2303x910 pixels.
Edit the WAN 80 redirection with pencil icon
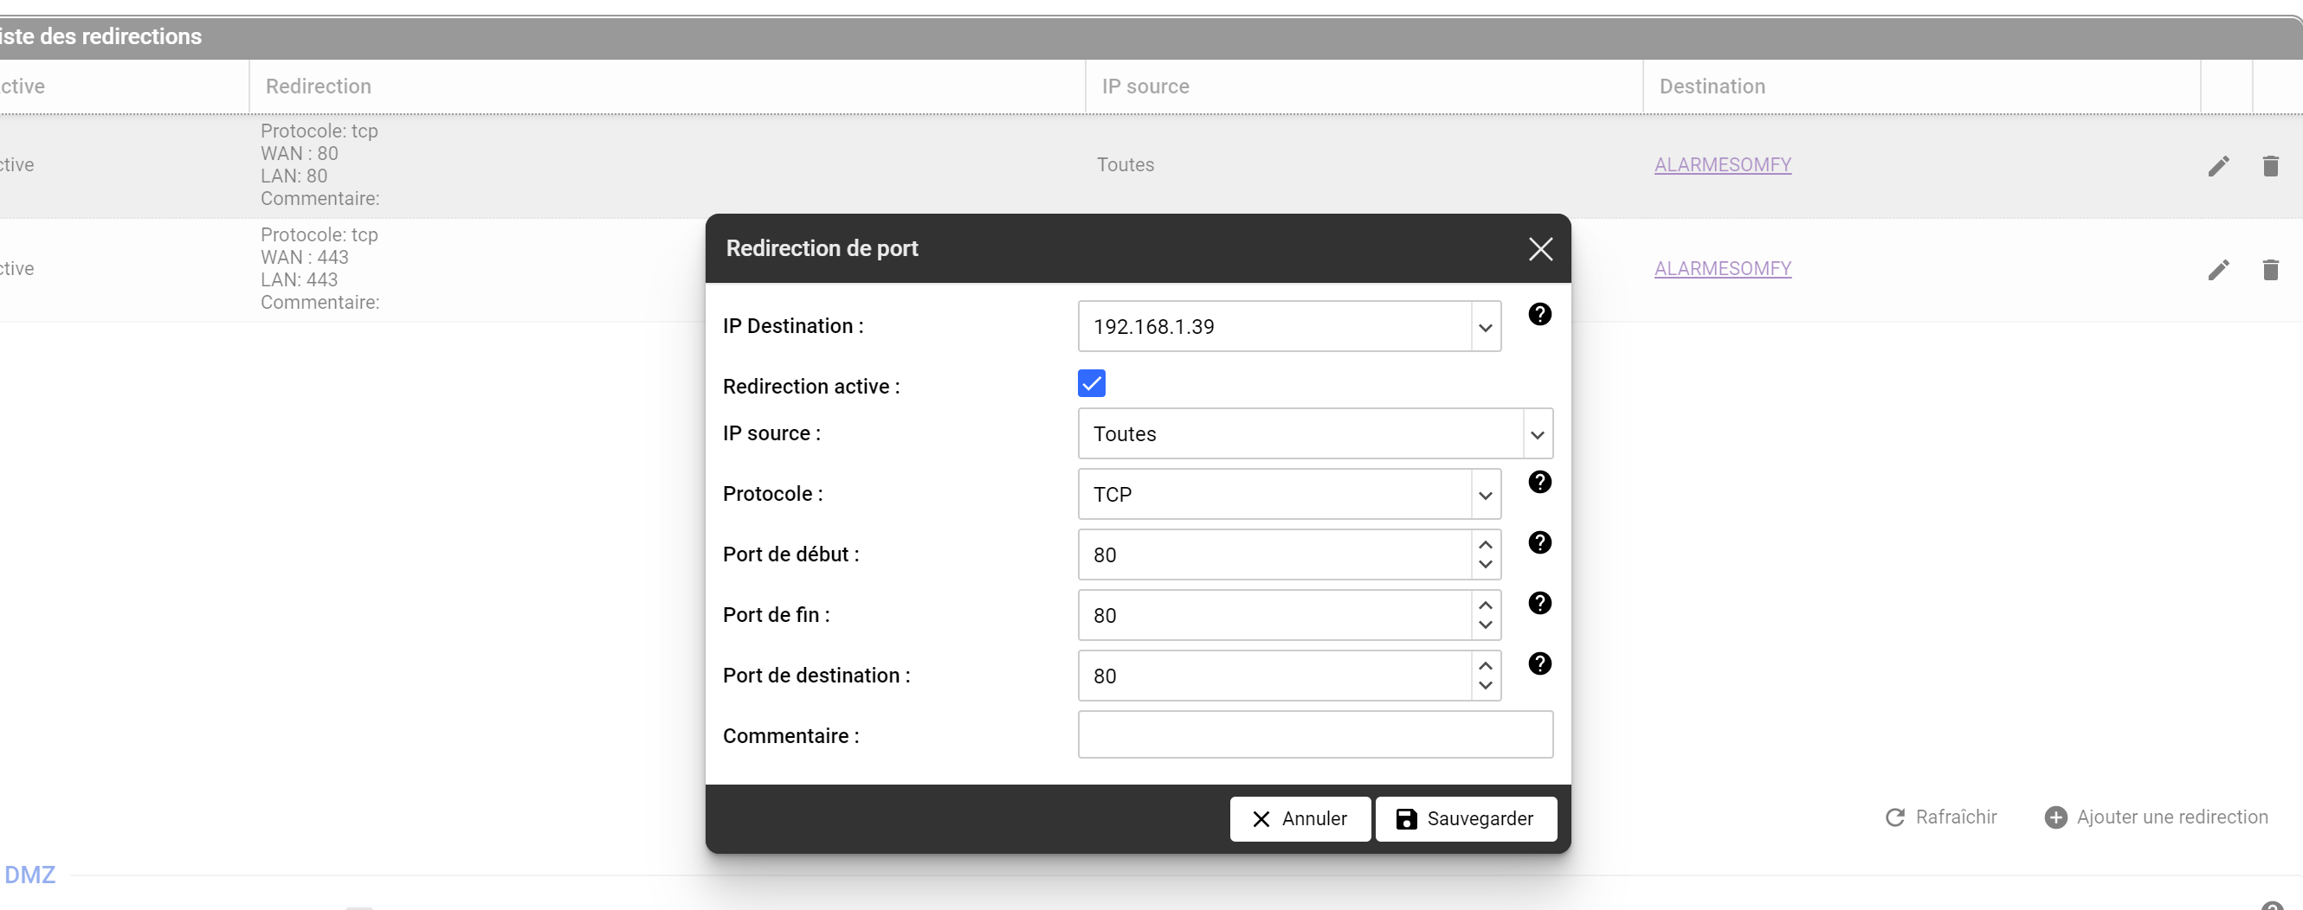[x=2218, y=166]
